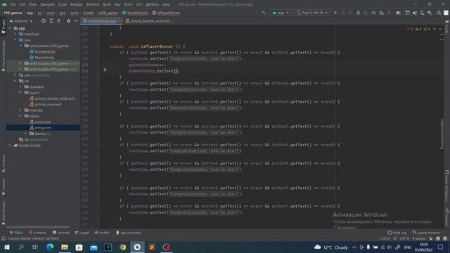Open Windows Start menu
Screen dimensions: 450x253
[x=6, y=247]
